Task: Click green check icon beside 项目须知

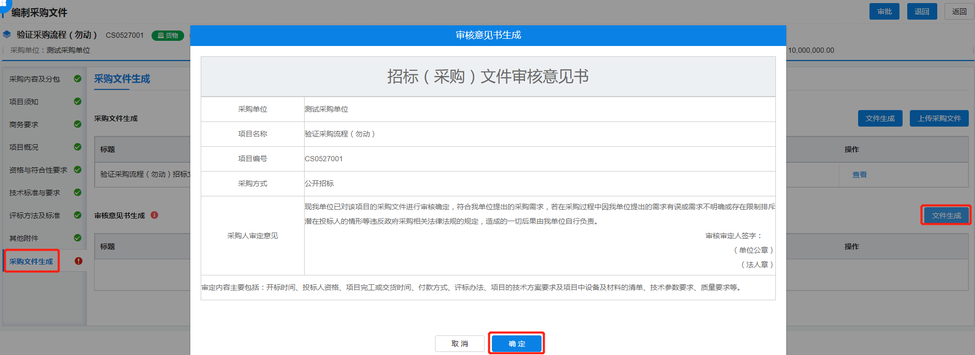Action: coord(78,102)
